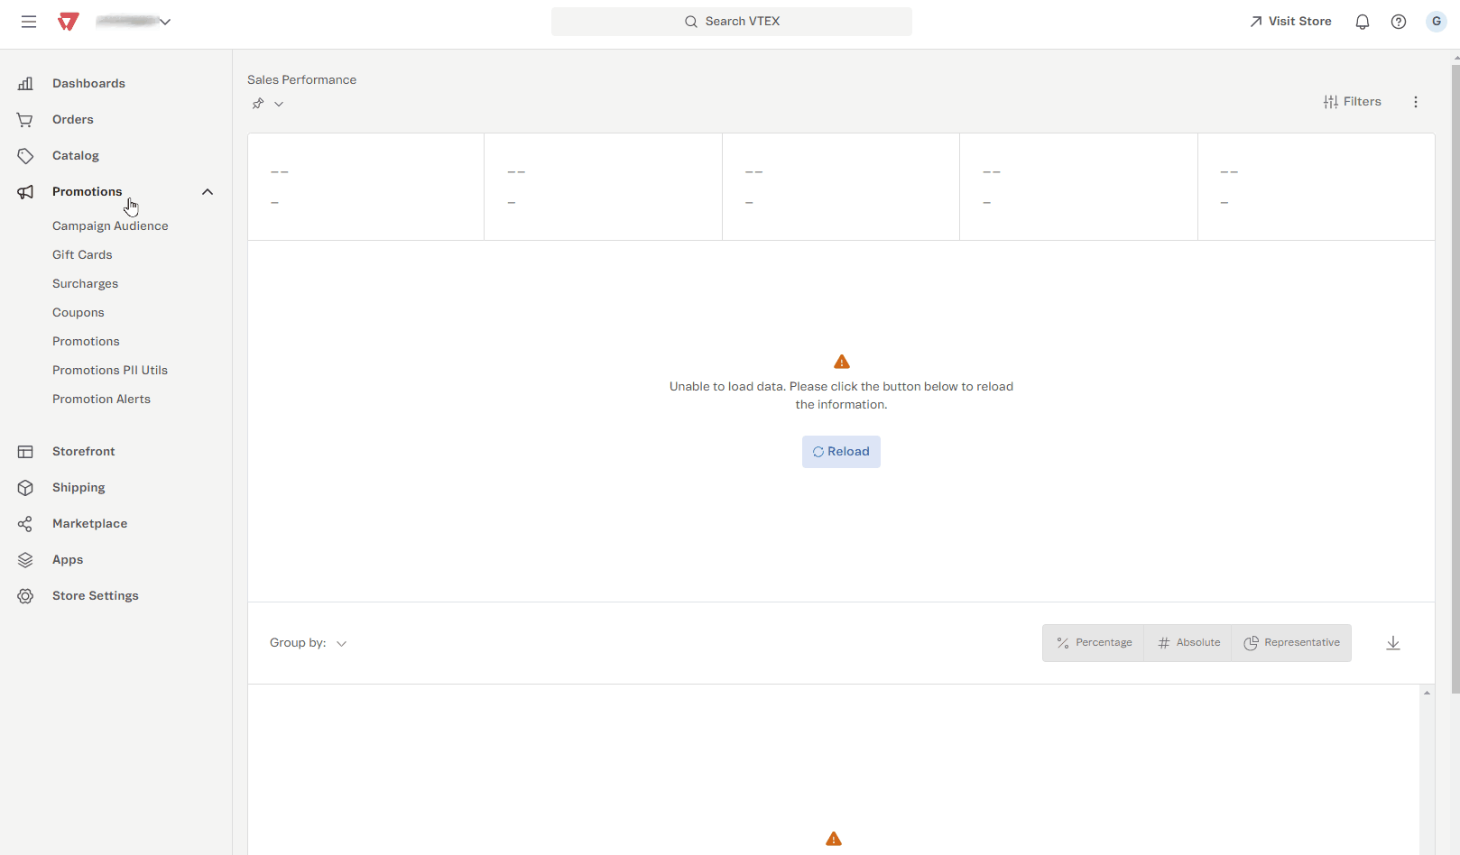Screen dimensions: 1460x855
Task: Collapse the Promotions sidebar section
Action: click(x=208, y=192)
